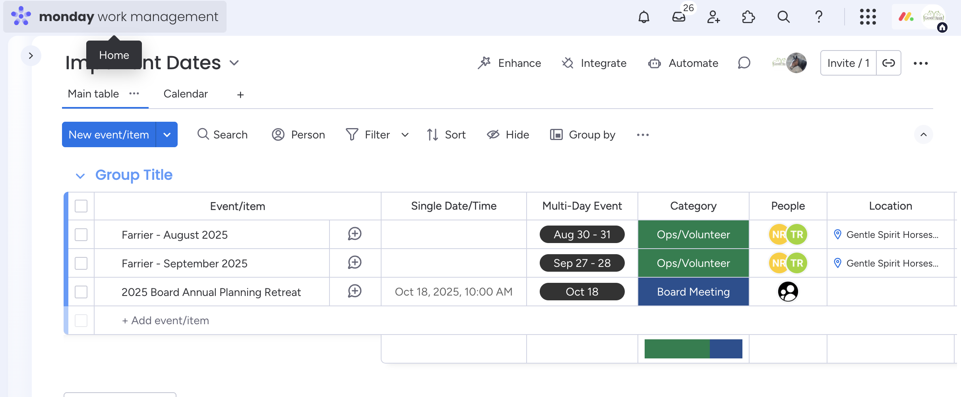
Task: Switch to the Calendar tab
Action: [x=186, y=94]
